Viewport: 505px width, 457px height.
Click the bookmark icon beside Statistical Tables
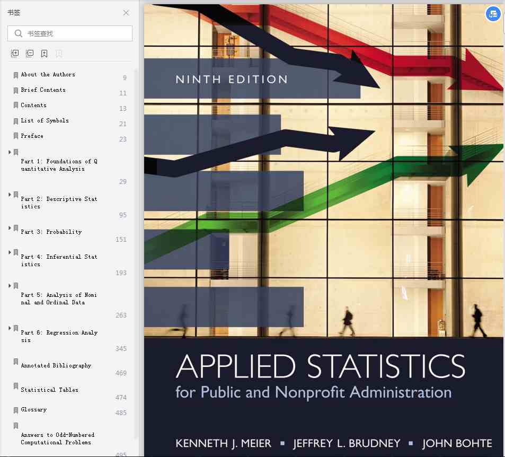point(16,386)
